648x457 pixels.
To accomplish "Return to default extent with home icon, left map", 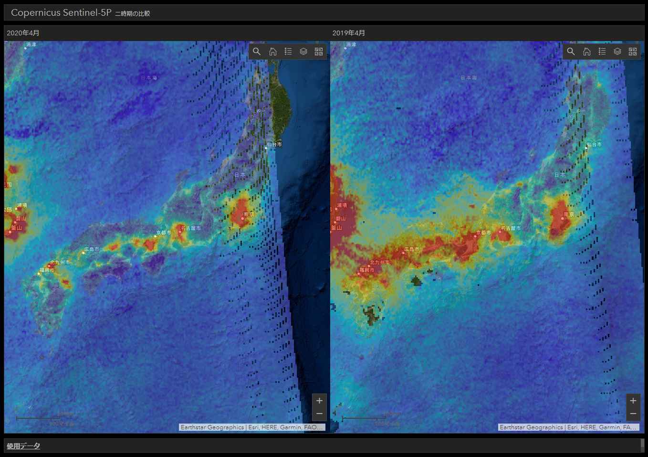I will tap(272, 51).
